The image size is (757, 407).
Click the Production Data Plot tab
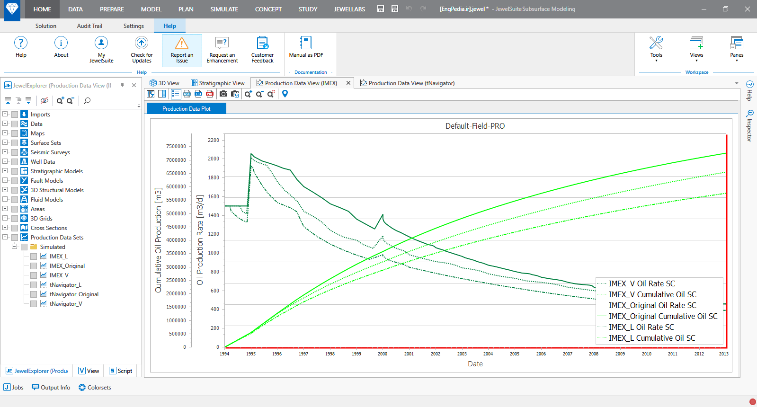tap(187, 108)
